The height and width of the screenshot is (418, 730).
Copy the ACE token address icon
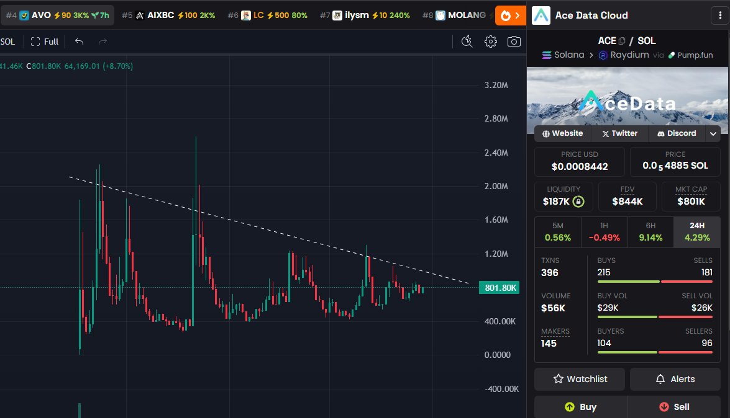pyautogui.click(x=622, y=41)
